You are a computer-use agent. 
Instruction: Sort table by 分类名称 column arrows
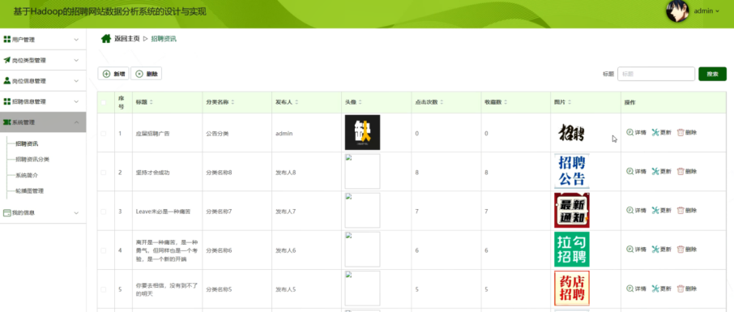(x=233, y=102)
